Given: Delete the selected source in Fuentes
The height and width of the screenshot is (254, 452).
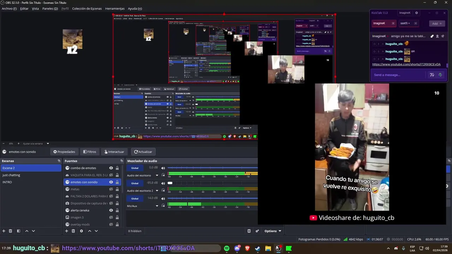Looking at the screenshot, I should pos(73,231).
